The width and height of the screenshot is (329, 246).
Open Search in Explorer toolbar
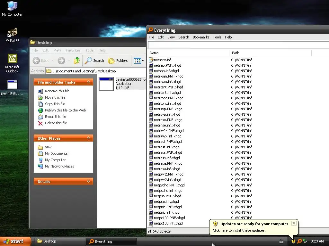[94, 61]
